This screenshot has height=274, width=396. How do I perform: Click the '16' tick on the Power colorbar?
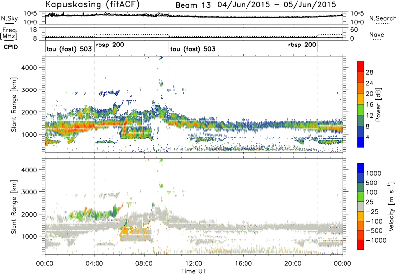369,105
